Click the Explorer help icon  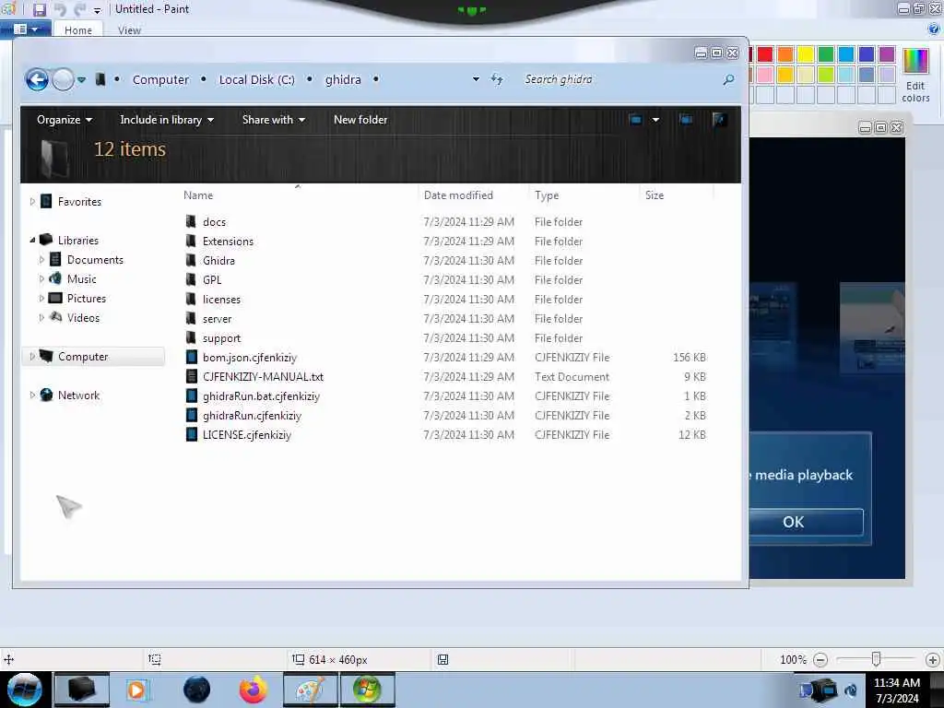tap(719, 119)
